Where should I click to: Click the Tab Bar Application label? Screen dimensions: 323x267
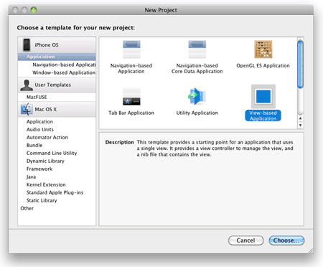click(x=131, y=113)
